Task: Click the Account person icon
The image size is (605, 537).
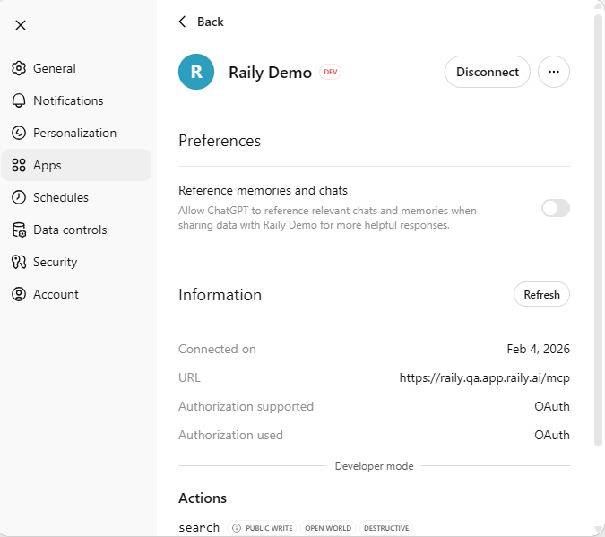Action: click(19, 294)
